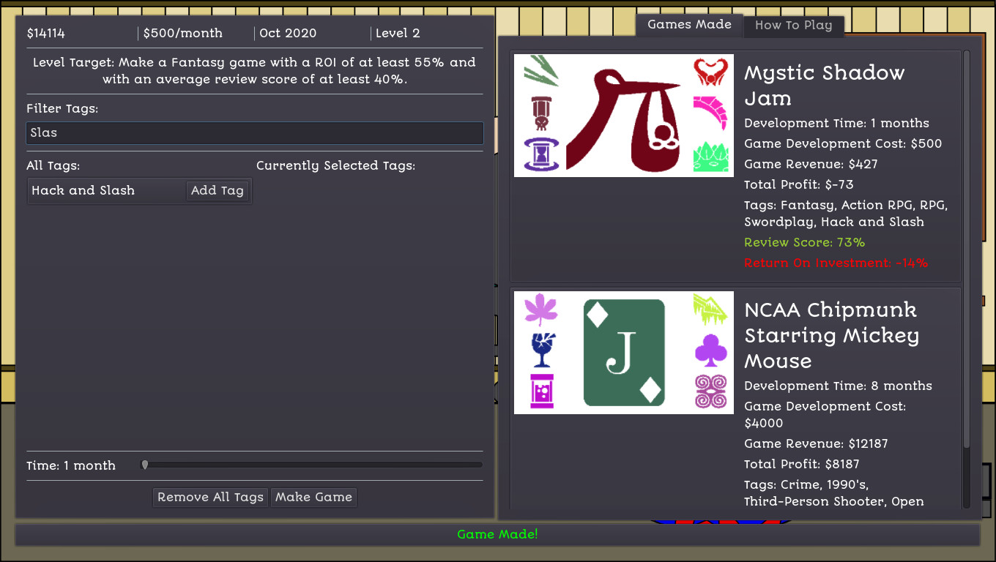Viewport: 996px width, 562px height.
Task: Click the purple four-spiral symbol icon
Action: [710, 391]
